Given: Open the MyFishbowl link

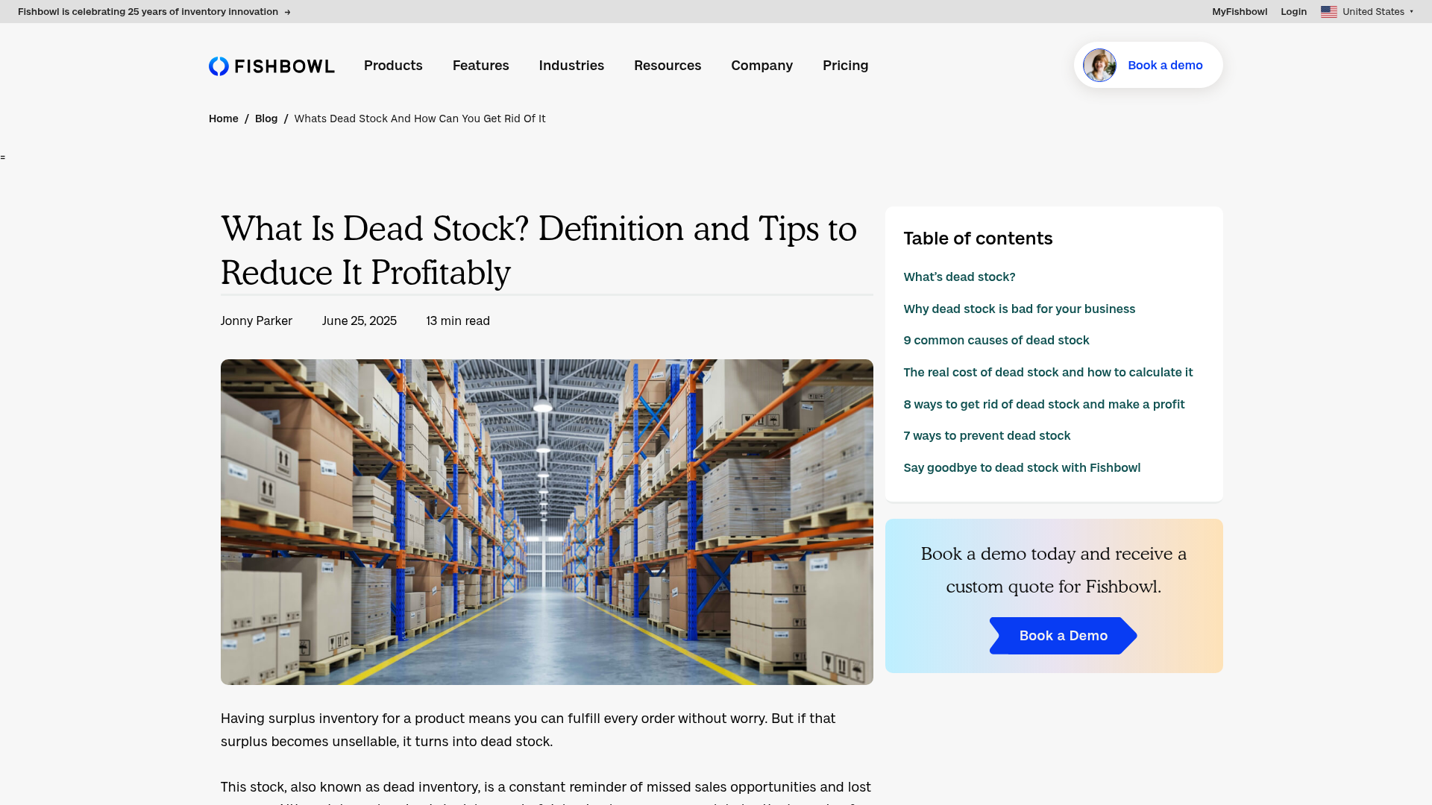Looking at the screenshot, I should 1240,12.
